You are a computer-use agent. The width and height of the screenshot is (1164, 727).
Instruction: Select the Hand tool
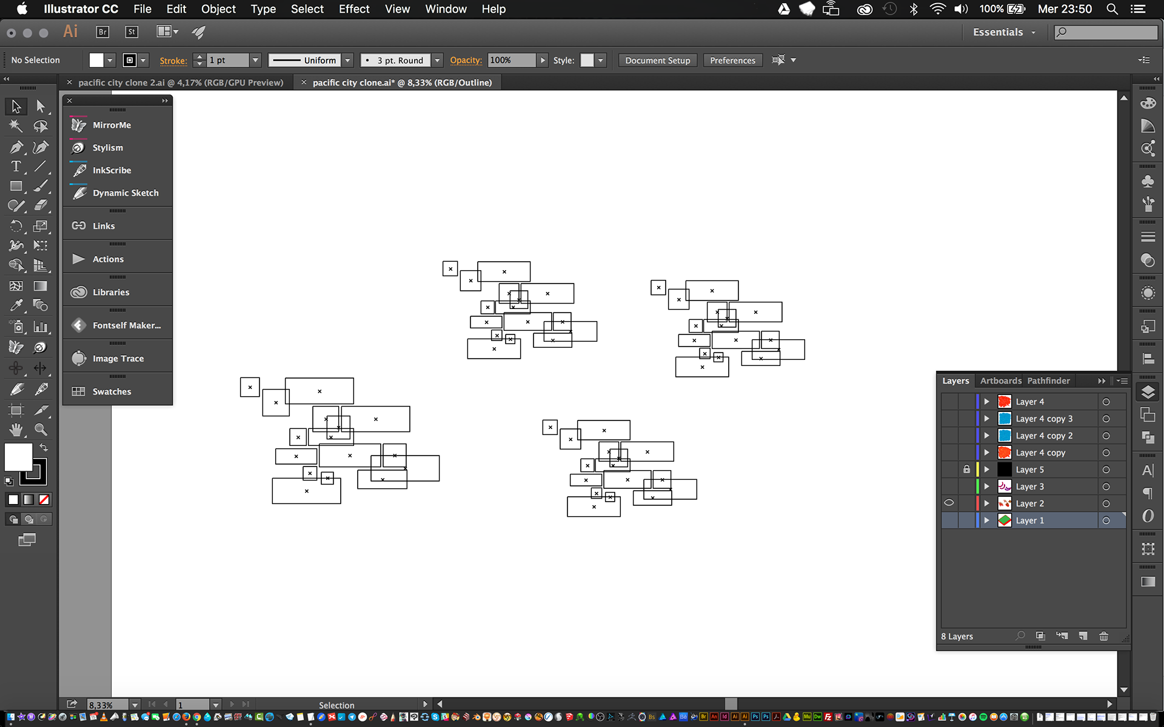click(16, 430)
